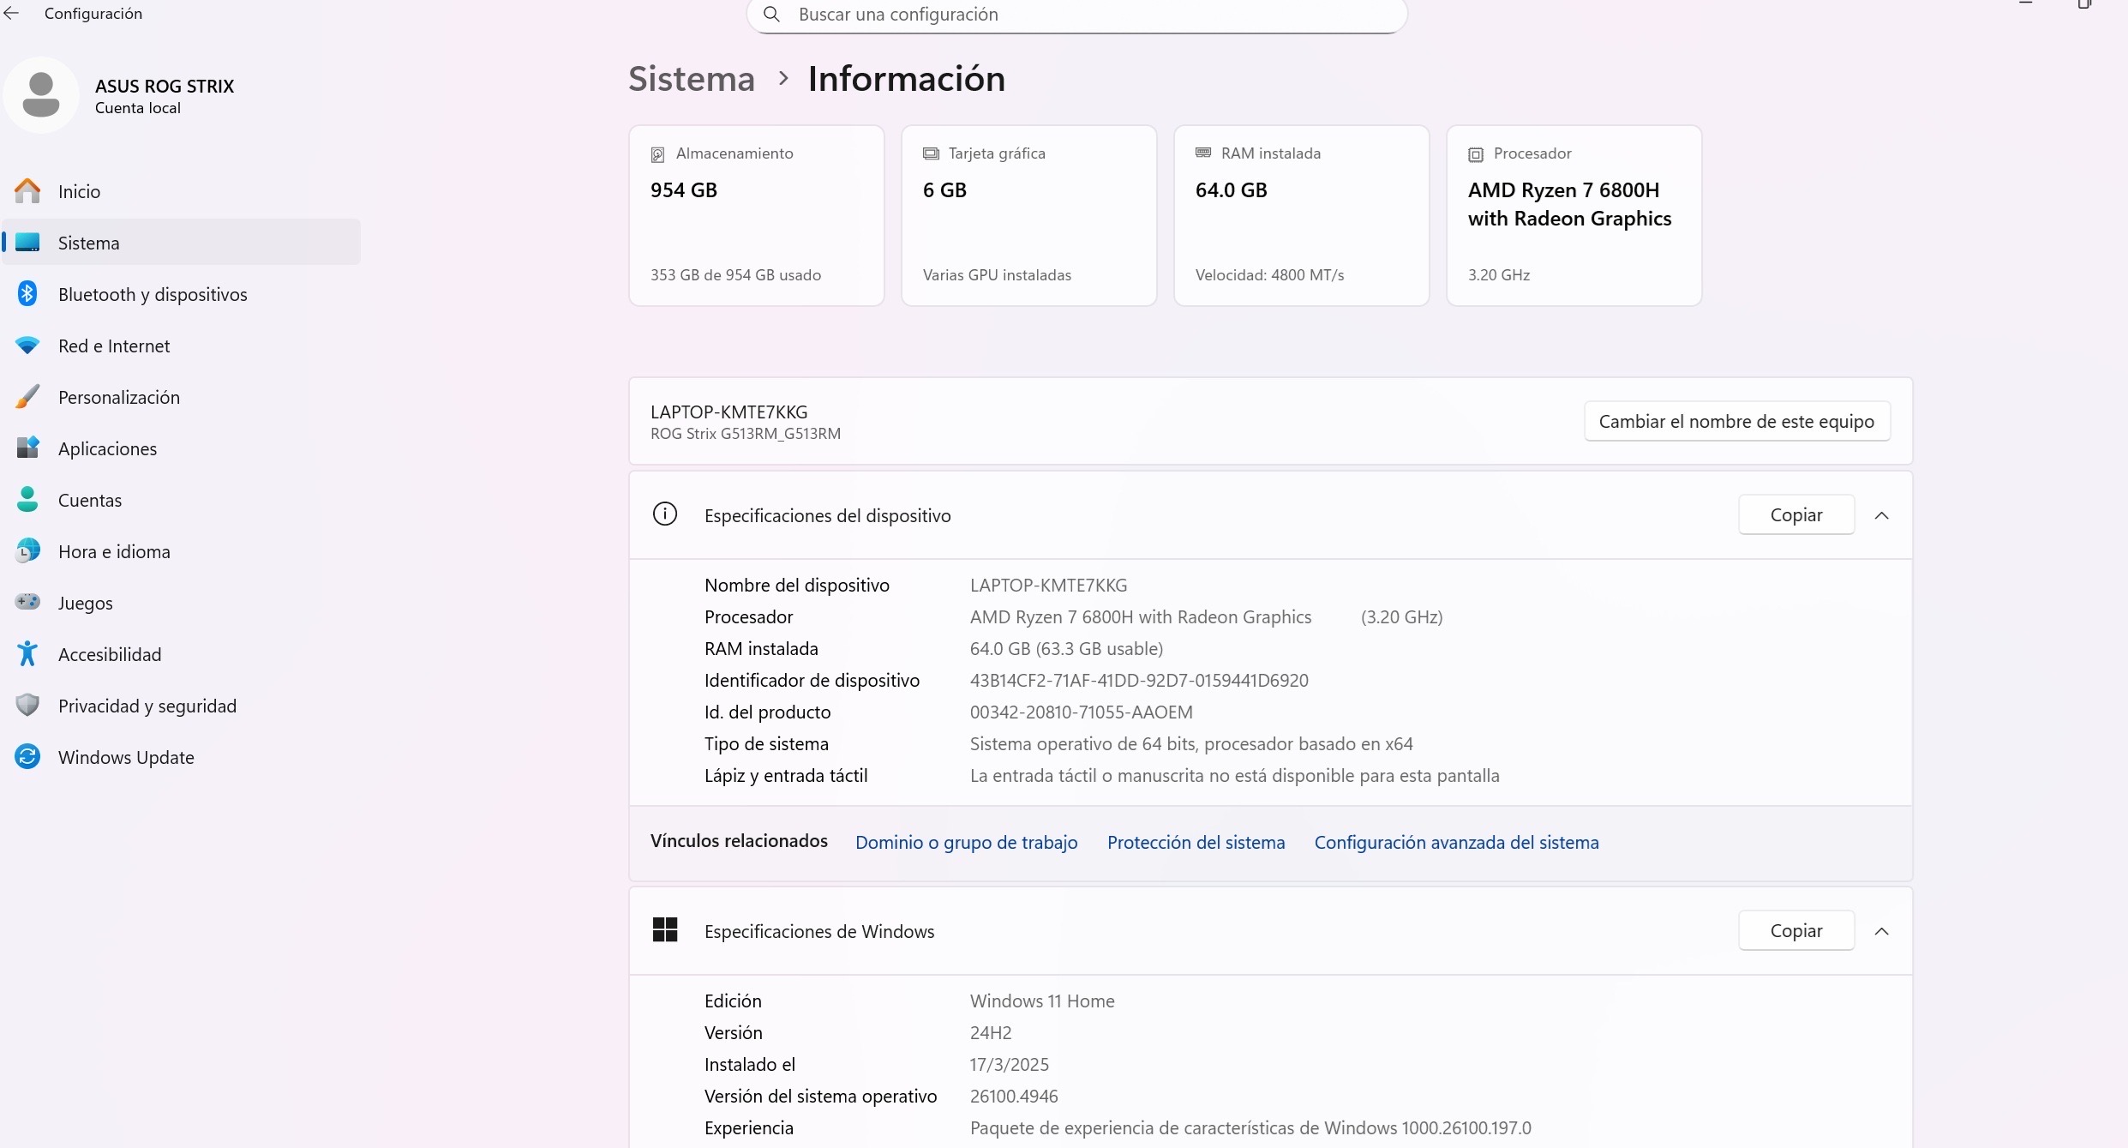
Task: Click the Juegos gamepad icon
Action: pyautogui.click(x=27, y=602)
